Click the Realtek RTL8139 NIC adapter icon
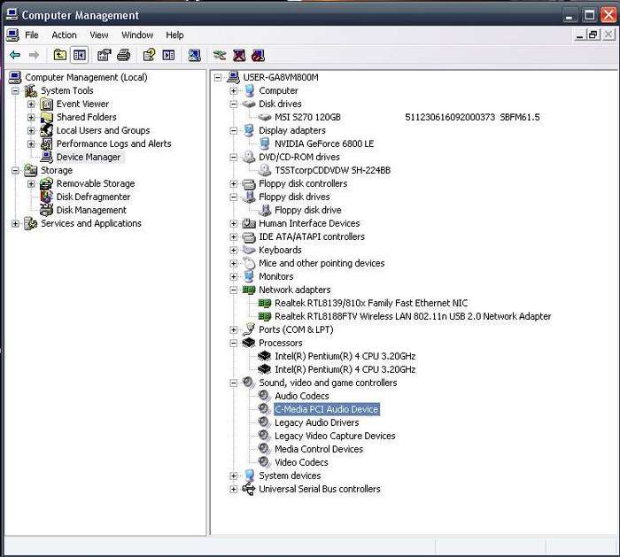Image resolution: width=620 pixels, height=557 pixels. [265, 303]
